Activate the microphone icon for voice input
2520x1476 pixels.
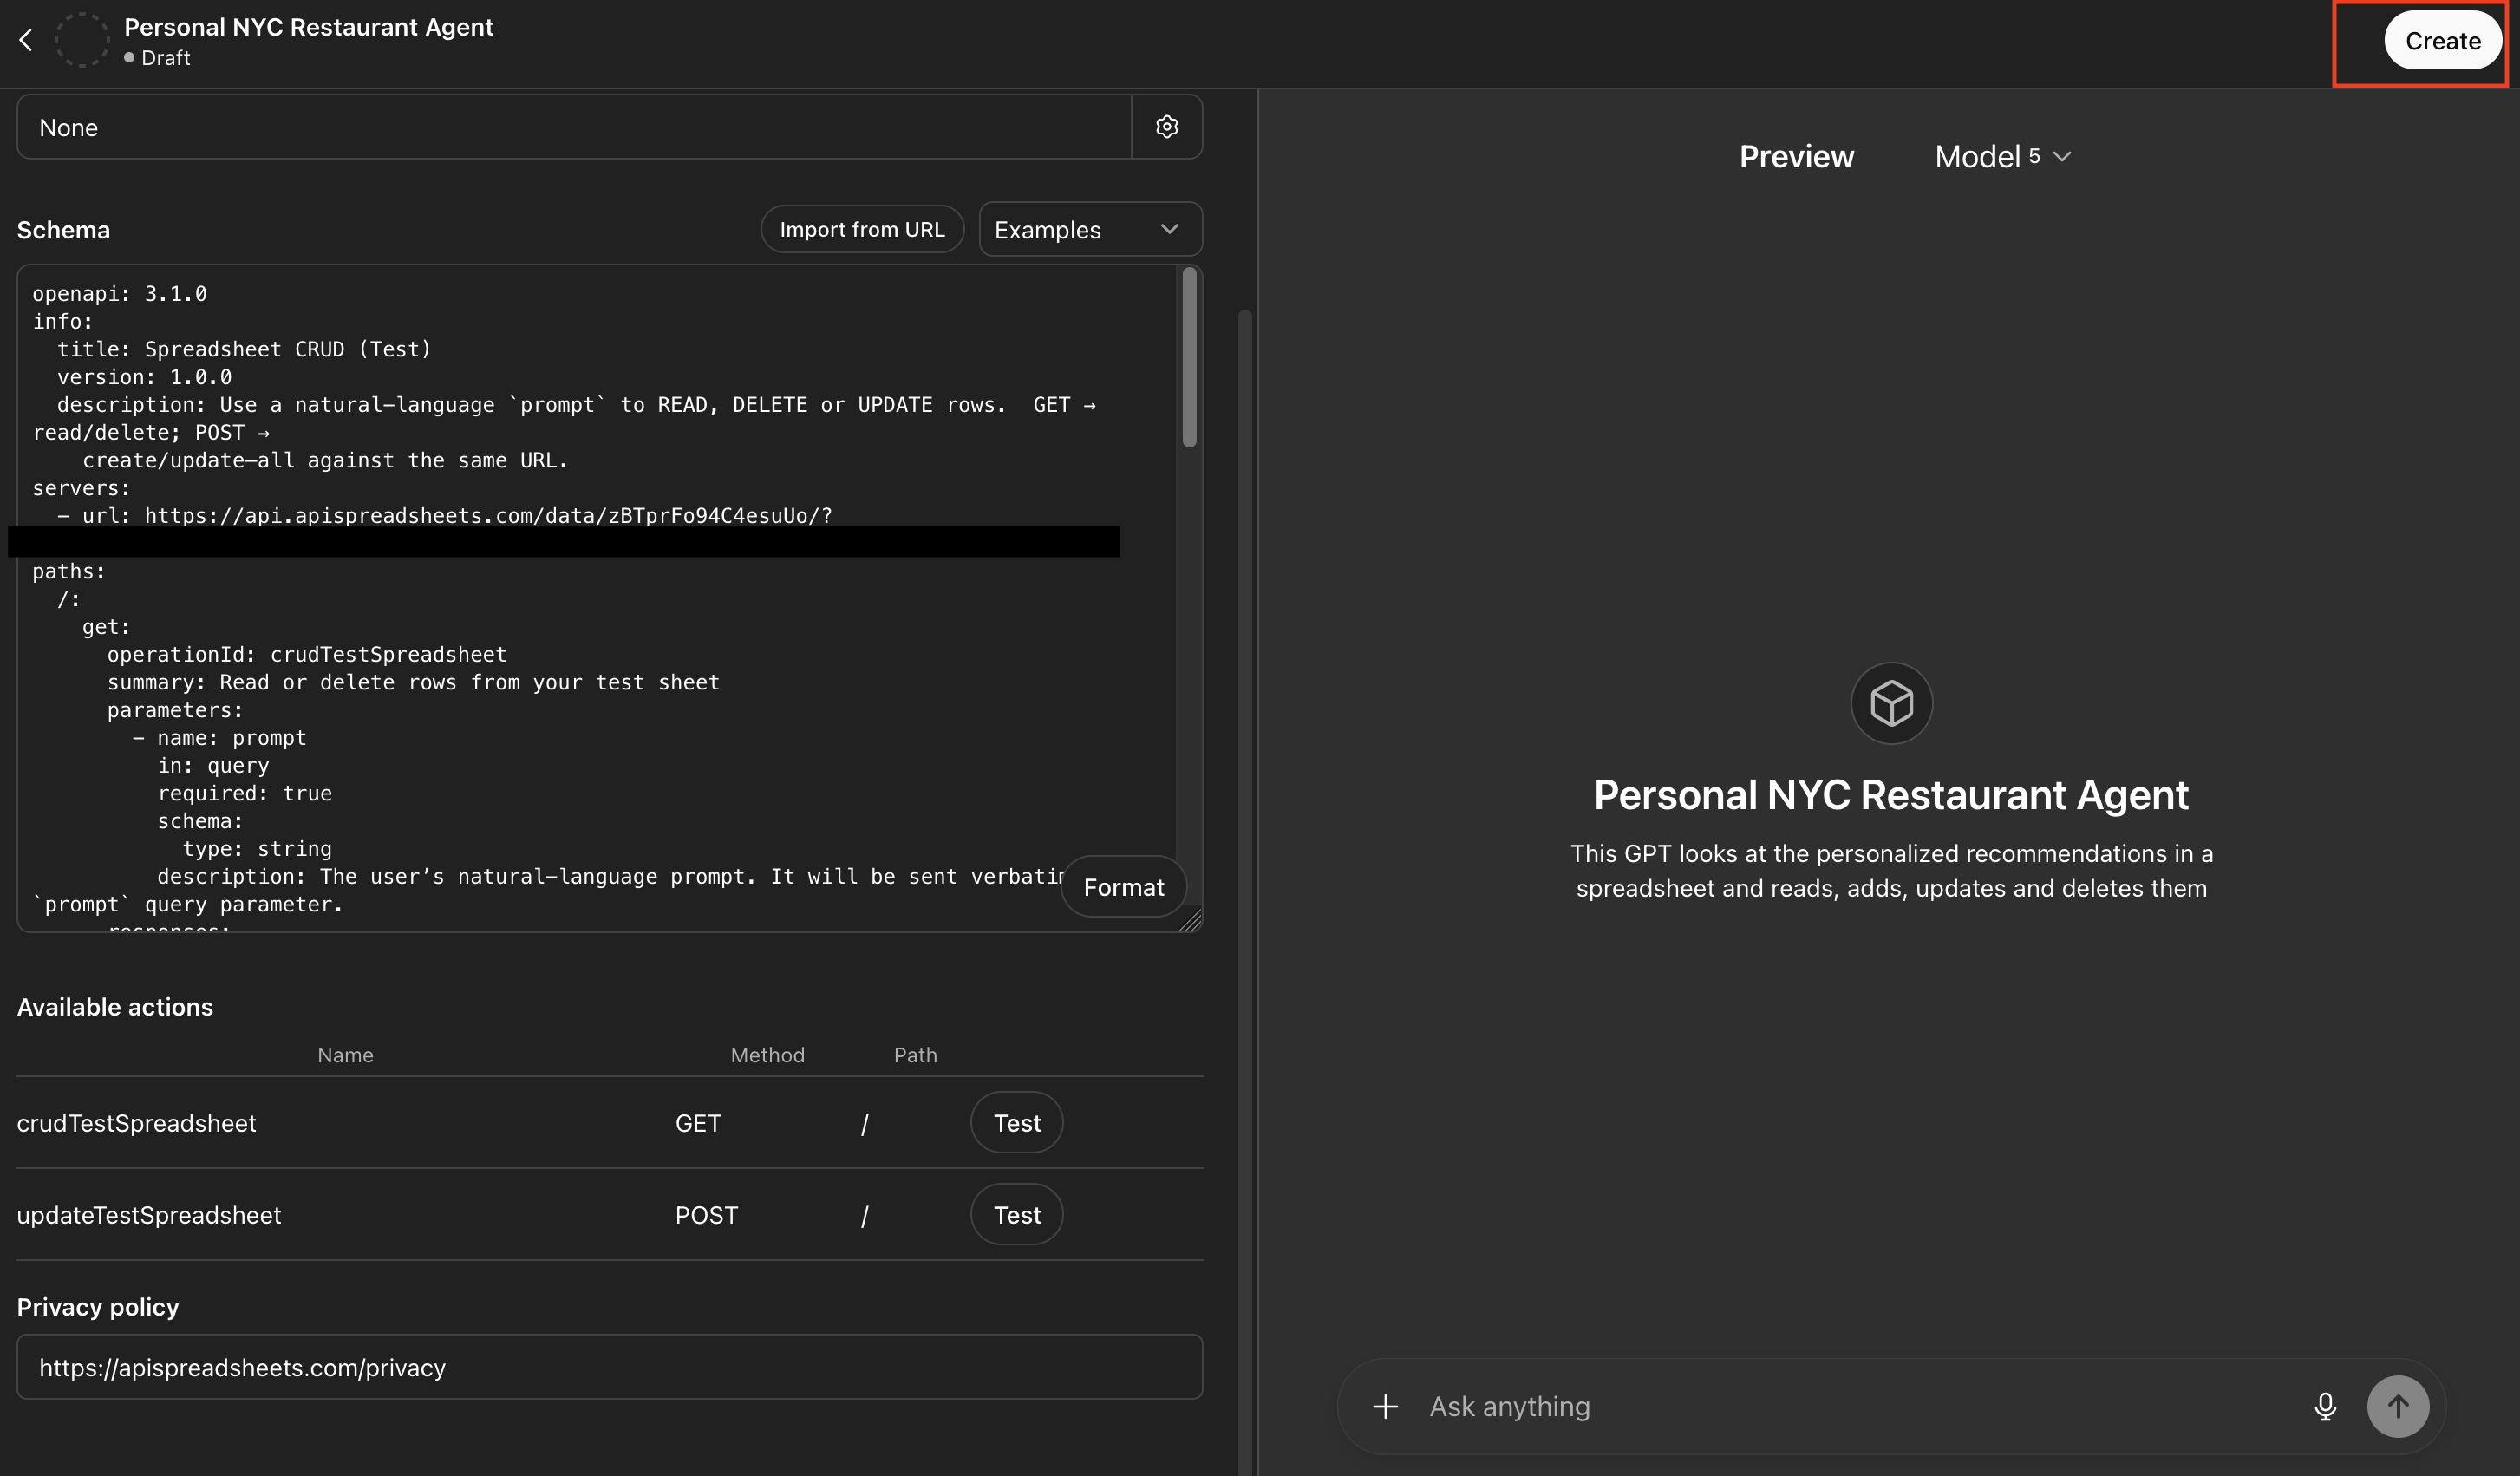[2325, 1406]
